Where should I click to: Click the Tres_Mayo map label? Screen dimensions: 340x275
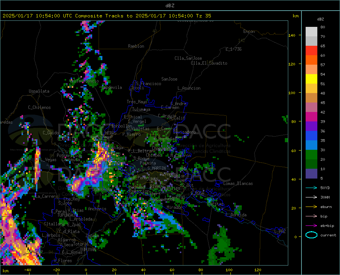click(137, 102)
